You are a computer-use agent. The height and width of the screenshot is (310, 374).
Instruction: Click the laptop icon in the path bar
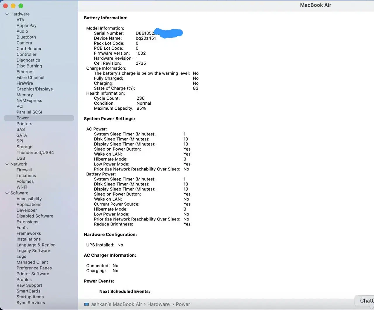tap(86, 304)
